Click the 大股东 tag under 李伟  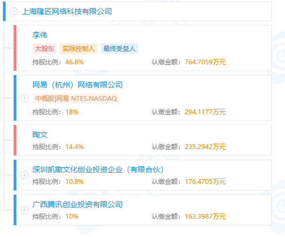click(45, 49)
